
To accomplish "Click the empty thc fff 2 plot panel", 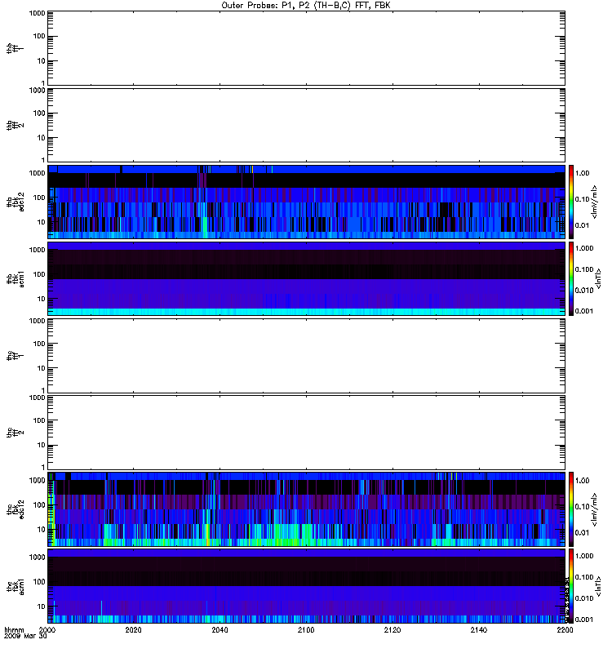I will tap(307, 433).
